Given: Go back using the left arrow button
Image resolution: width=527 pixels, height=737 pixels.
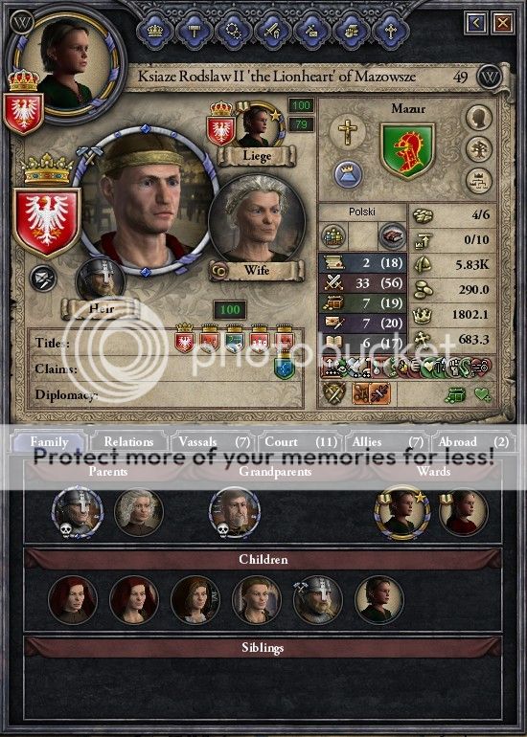Looking at the screenshot, I should pos(475,22).
